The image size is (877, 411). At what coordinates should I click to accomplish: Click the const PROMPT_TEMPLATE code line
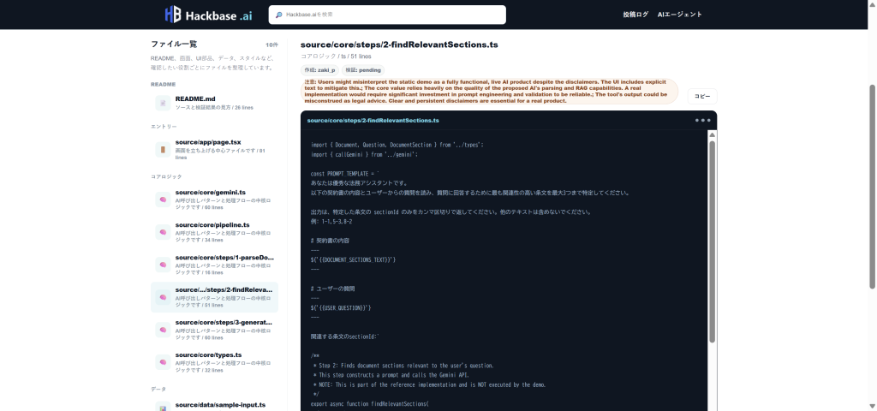(345, 174)
